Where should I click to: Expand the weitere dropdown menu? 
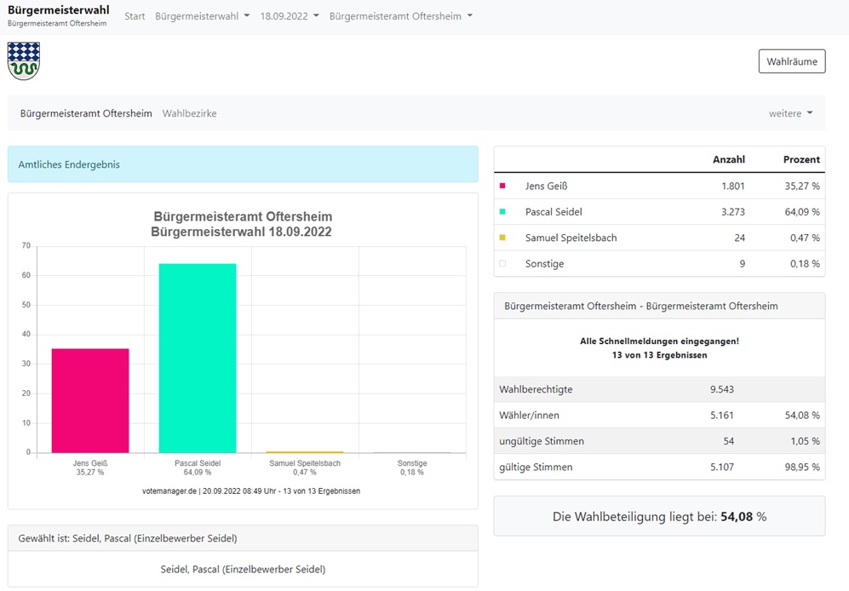click(x=791, y=113)
